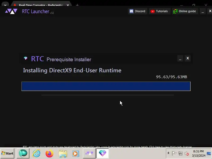Open the browser tab list chevron

coord(5,5)
